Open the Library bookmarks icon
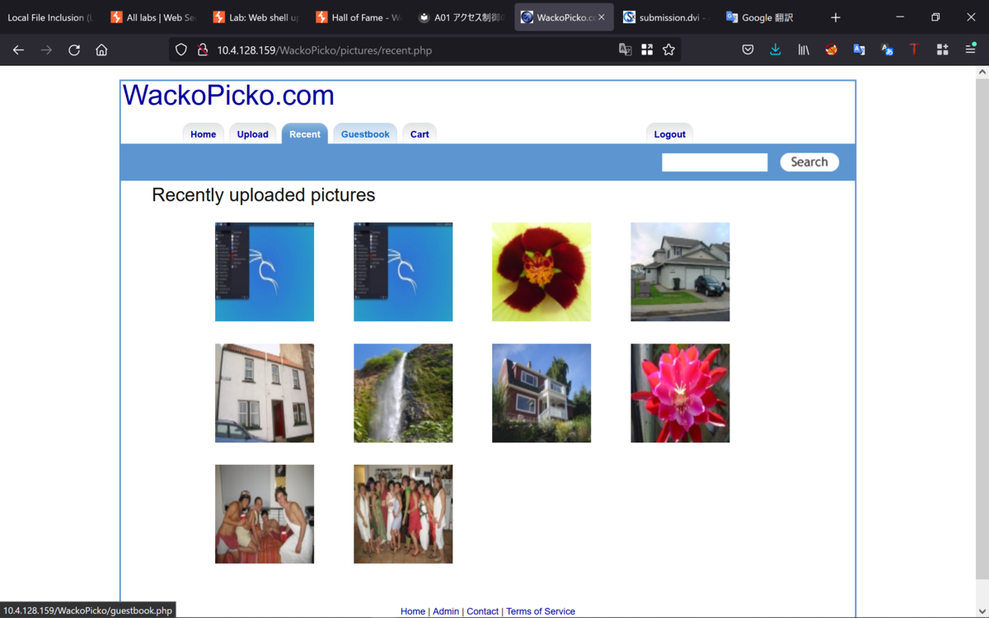This screenshot has height=618, width=989. (x=804, y=50)
